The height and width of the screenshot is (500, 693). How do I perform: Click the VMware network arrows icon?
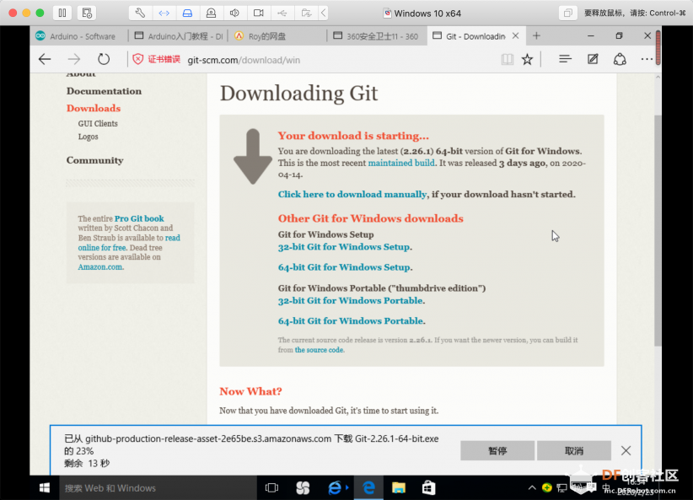click(x=164, y=13)
